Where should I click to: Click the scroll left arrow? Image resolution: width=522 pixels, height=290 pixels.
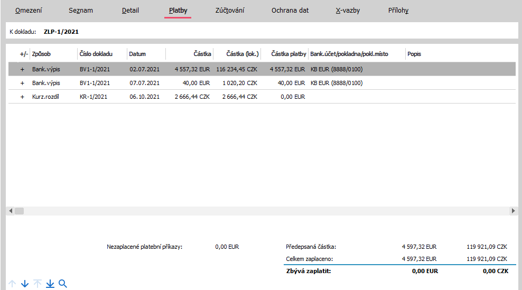pos(11,211)
